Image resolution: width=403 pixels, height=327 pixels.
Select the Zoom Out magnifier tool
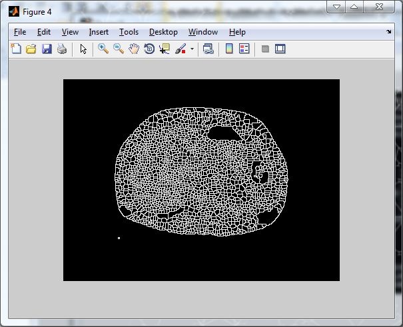coord(119,49)
